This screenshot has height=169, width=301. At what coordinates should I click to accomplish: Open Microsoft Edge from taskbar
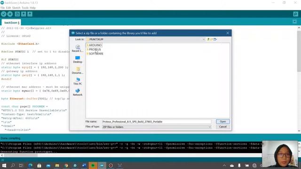30,165
